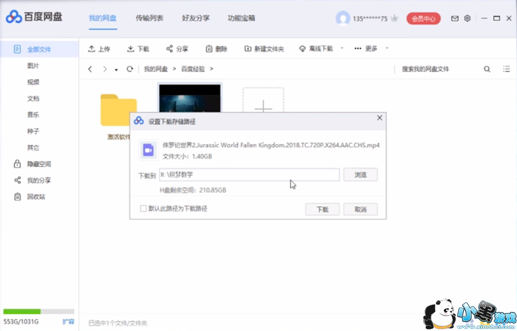Open navigation history dropdown arrow
Image resolution: width=517 pixels, height=331 pixels.
[x=116, y=70]
